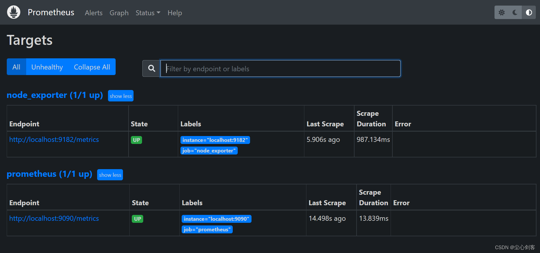
Task: Open the Graph page
Action: [119, 13]
